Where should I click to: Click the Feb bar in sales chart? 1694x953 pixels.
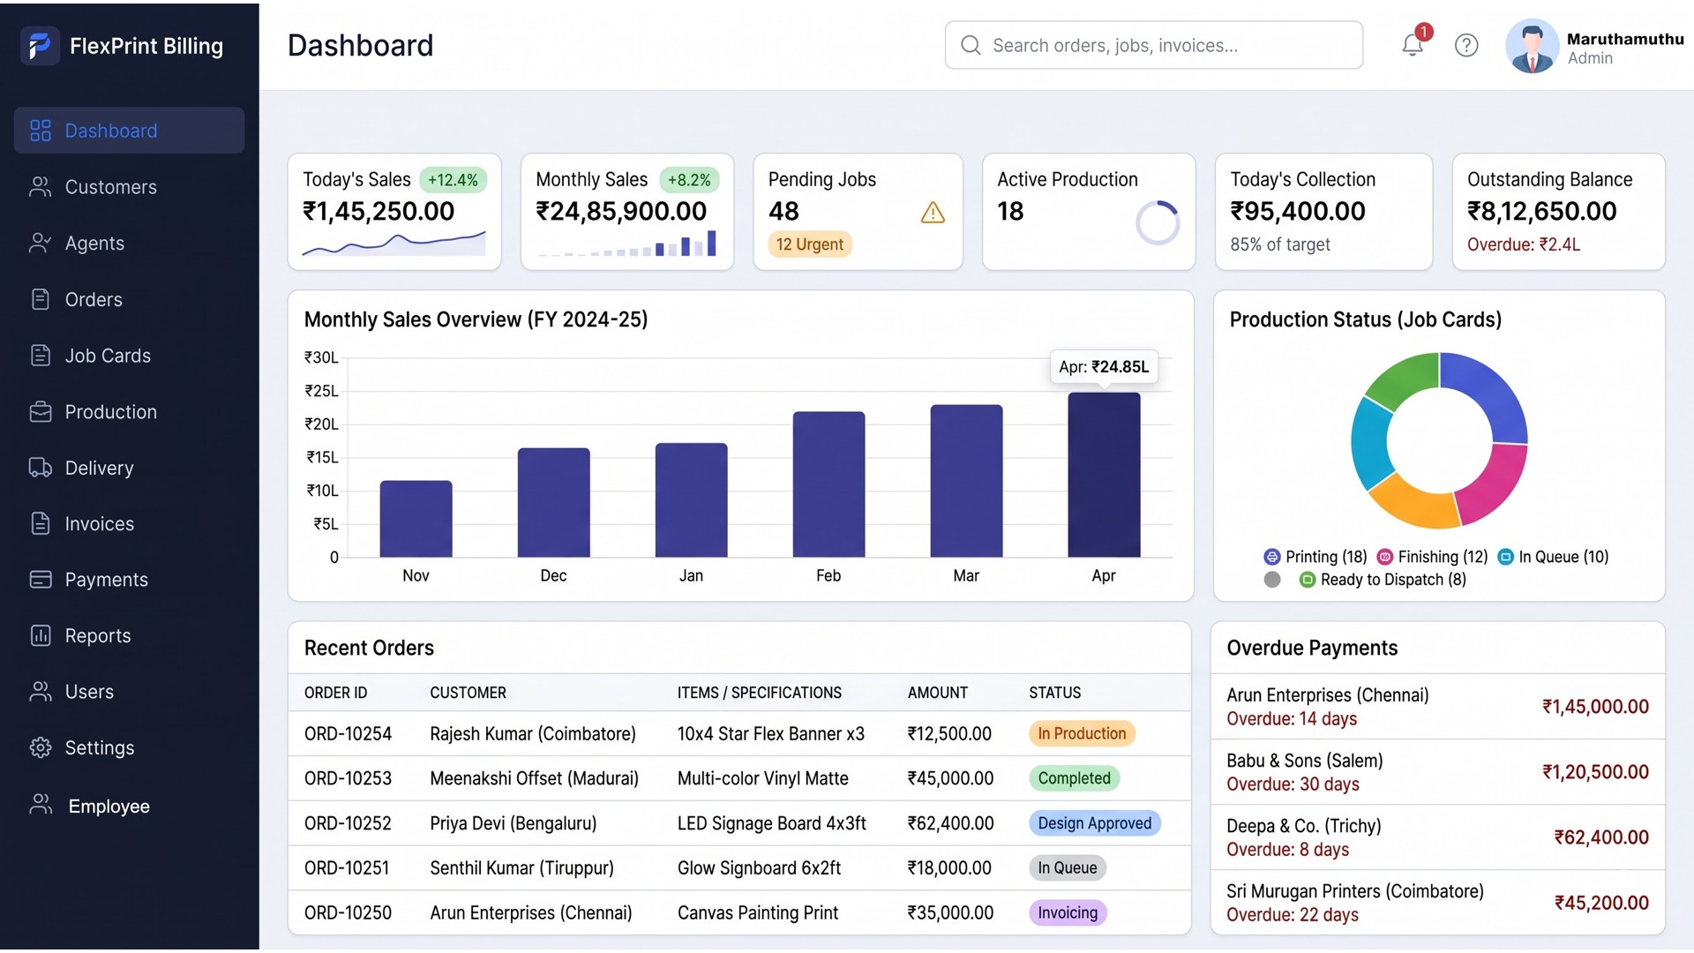coord(828,484)
